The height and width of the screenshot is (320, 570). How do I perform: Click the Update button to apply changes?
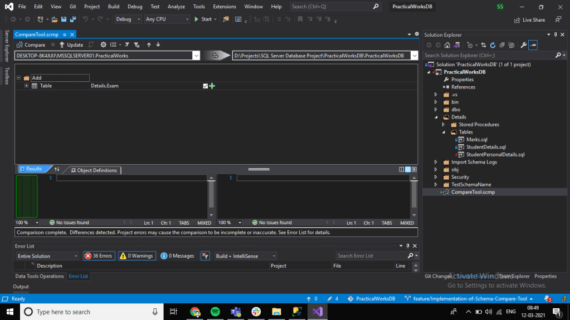coord(71,45)
